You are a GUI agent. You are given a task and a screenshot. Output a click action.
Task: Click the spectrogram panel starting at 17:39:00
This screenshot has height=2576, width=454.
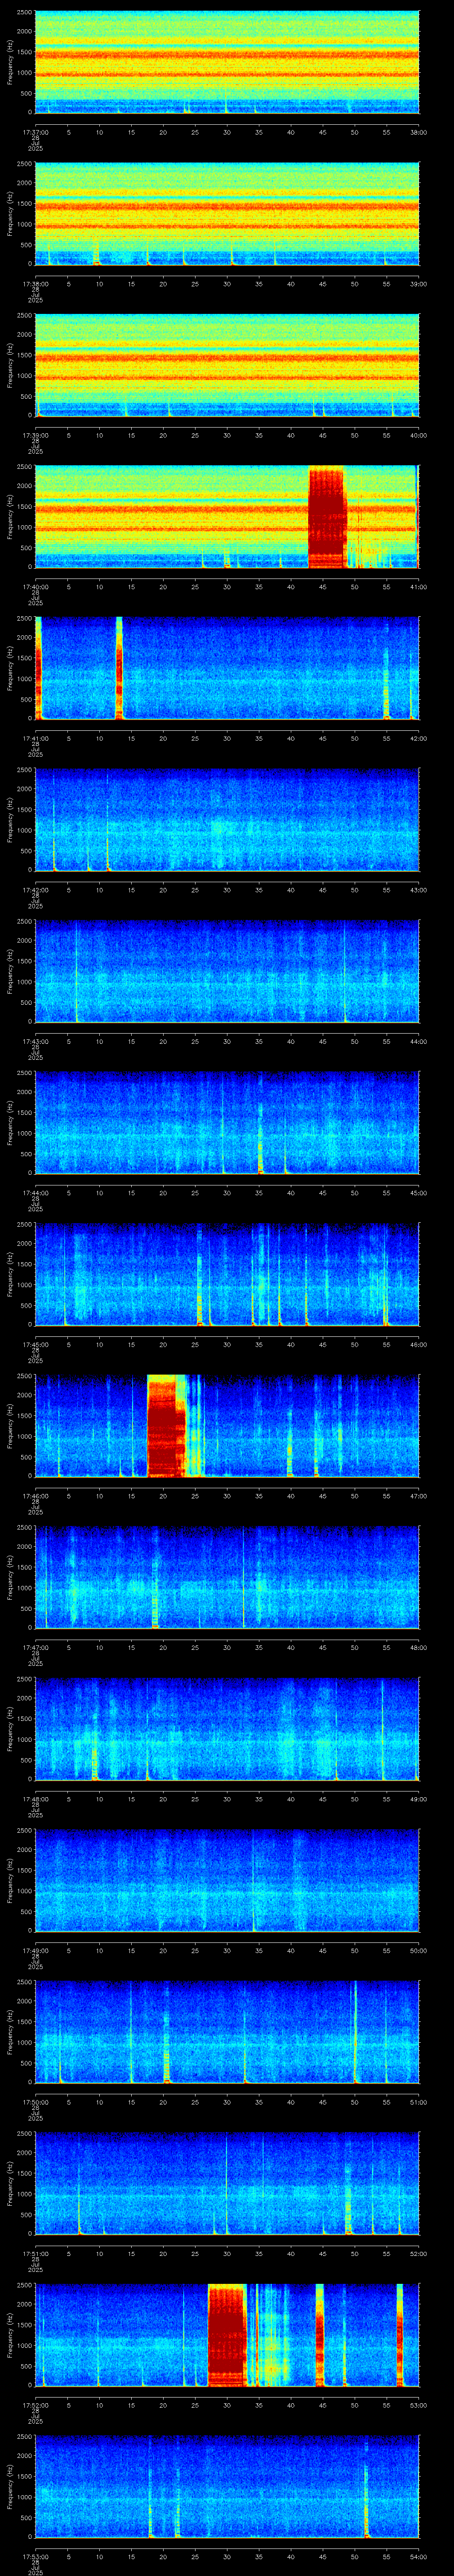[227, 365]
